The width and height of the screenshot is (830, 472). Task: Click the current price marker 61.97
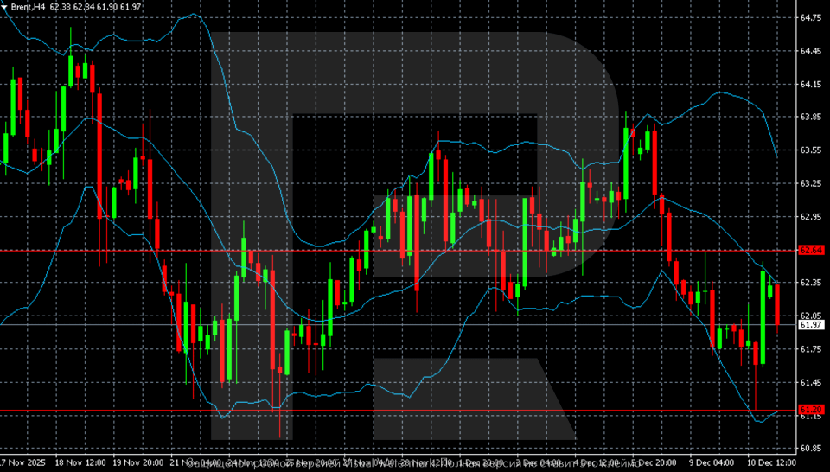click(x=810, y=325)
